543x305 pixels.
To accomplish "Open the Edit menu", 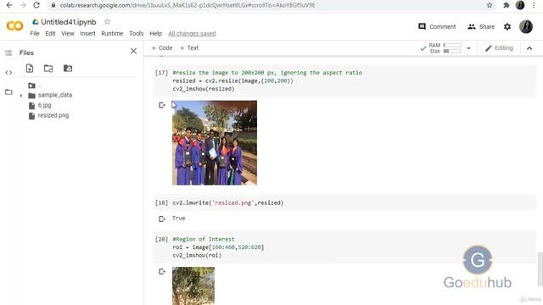I will [50, 34].
